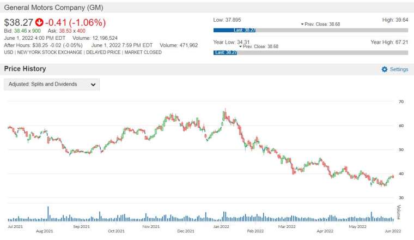
Task: Click the Oct 2021 axis label
Action: point(116,231)
